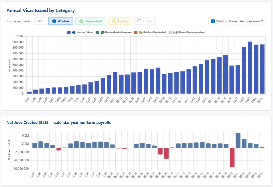The image size is (273, 187).
Task: Click the empty square icon in the chart legend
Action: pyautogui.click(x=175, y=32)
